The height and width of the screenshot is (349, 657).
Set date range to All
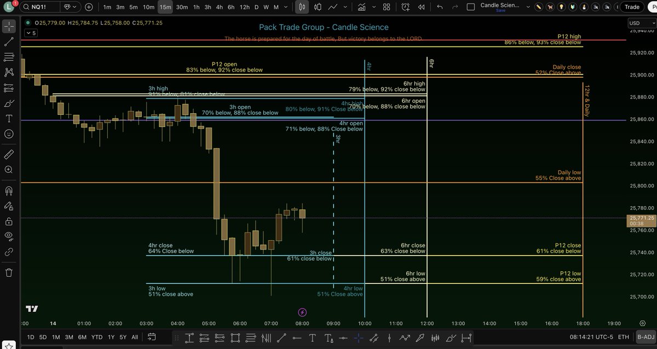pyautogui.click(x=135, y=337)
